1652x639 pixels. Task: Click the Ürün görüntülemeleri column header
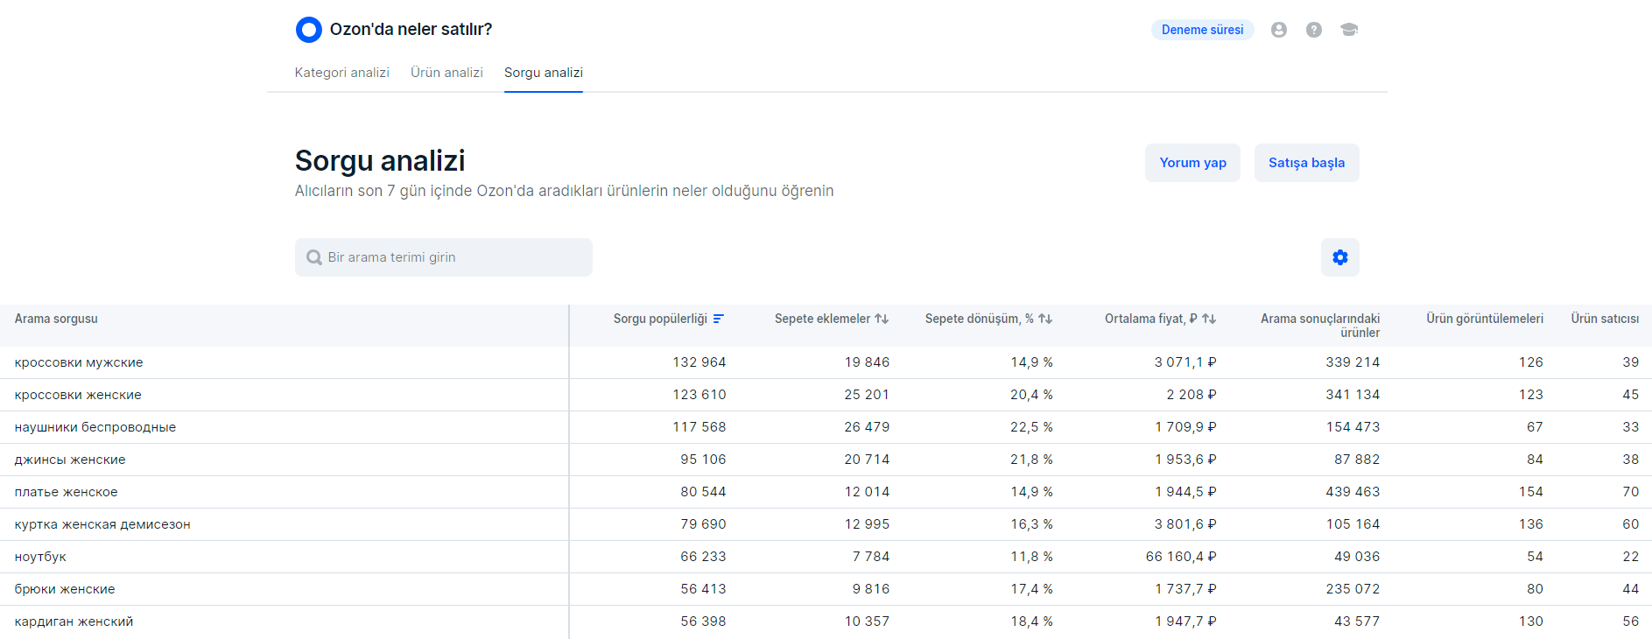(1484, 319)
